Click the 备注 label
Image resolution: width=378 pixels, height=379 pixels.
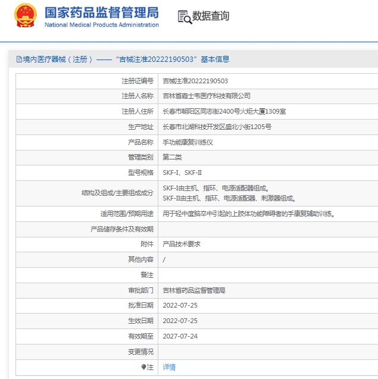coord(147,275)
